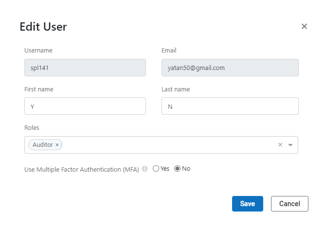Select No for Multiple Factor Authentication

(177, 169)
